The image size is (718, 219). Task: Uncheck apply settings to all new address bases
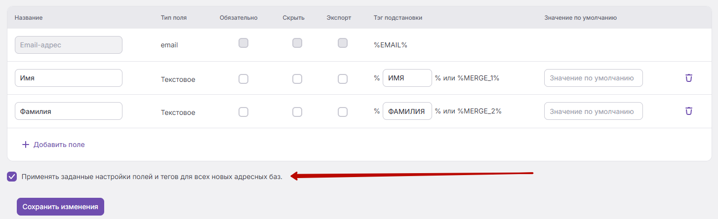[x=12, y=177]
